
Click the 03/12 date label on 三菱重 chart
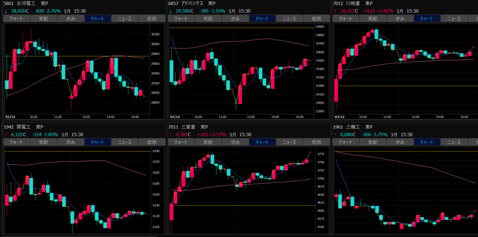pyautogui.click(x=176, y=234)
